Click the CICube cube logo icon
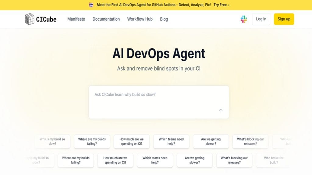The image size is (312, 175). [x=30, y=19]
